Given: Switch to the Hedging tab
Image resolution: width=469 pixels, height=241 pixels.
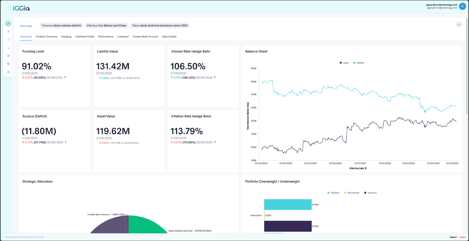Looking at the screenshot, I should pyautogui.click(x=66, y=36).
